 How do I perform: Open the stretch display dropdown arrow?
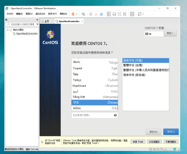point(143,14)
